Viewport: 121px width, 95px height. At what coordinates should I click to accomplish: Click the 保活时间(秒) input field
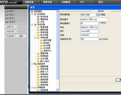pos(89,39)
